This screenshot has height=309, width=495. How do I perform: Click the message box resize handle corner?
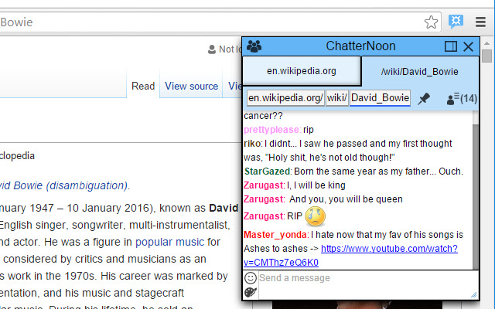click(x=474, y=295)
